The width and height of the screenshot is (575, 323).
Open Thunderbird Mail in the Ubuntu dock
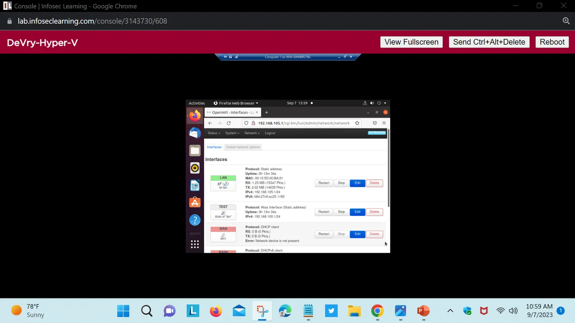[195, 133]
